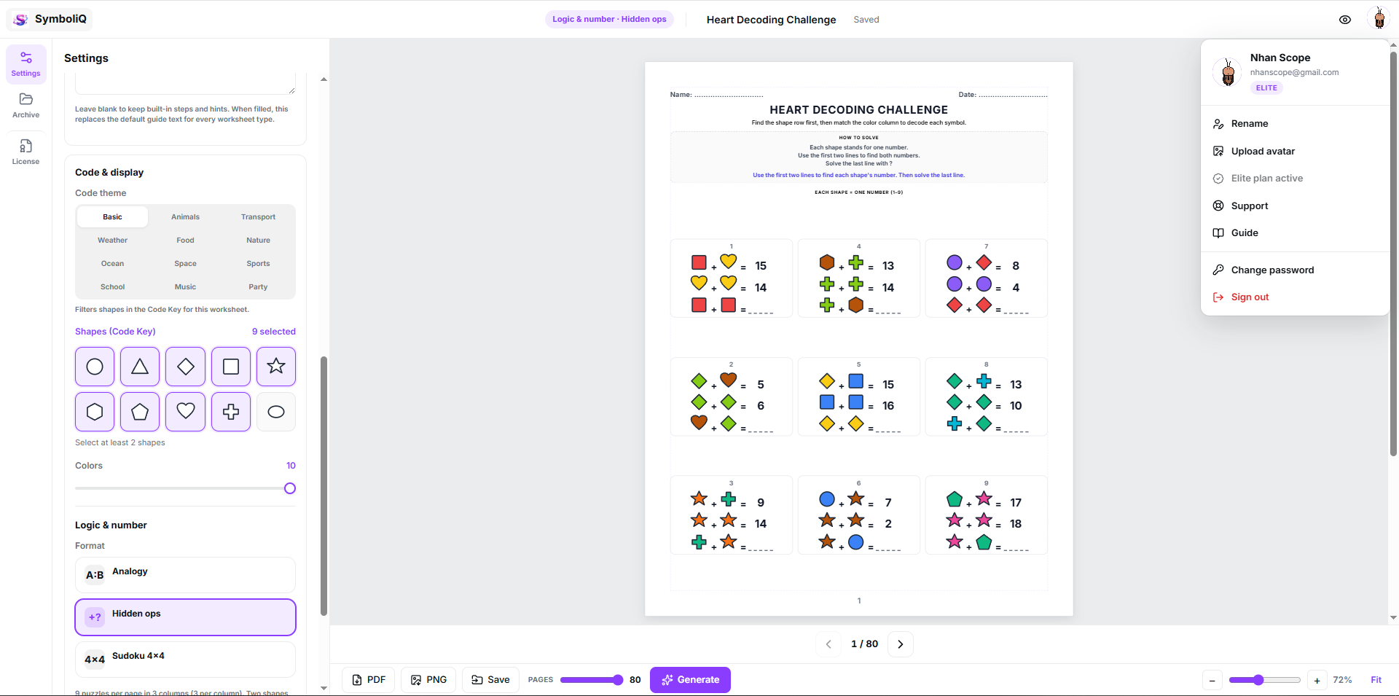Export worksheet as PDF
This screenshot has height=696, width=1399.
pos(369,680)
